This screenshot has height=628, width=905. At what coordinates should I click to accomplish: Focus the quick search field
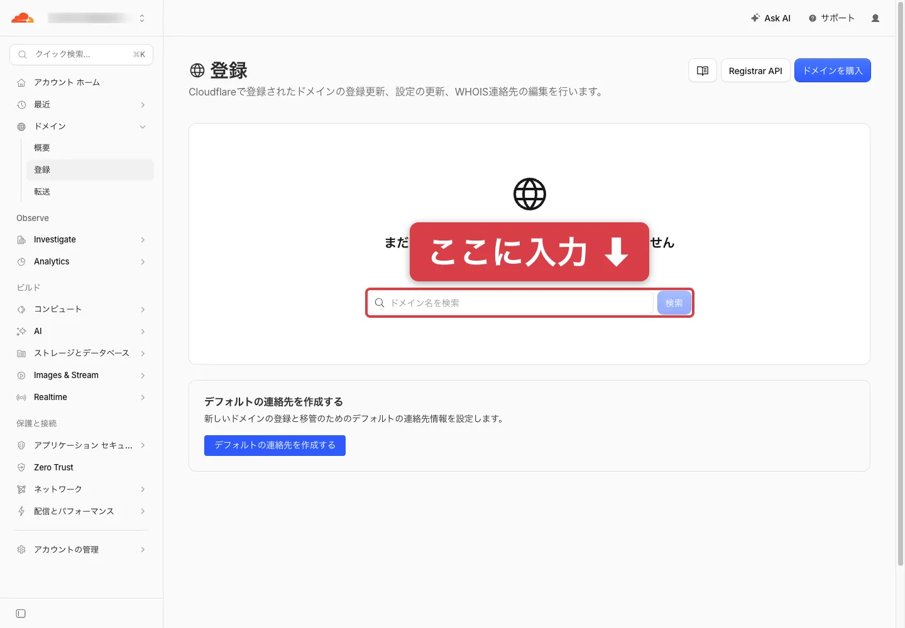pos(82,55)
